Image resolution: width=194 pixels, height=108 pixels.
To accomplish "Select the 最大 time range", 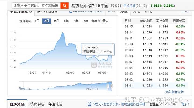I will pyautogui.click(x=105, y=21).
